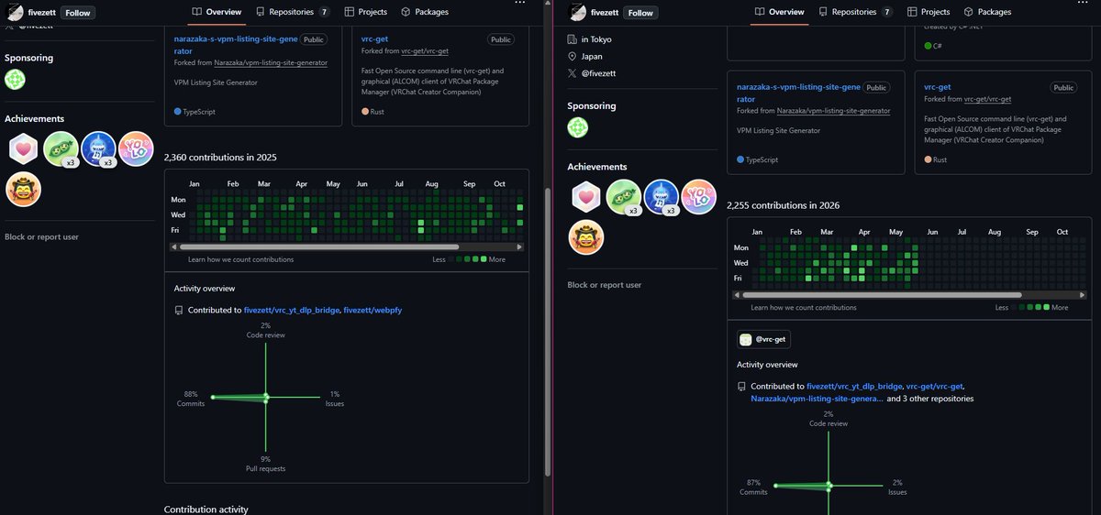
Task: Open fivezett avatar in left window header
Action: 15,12
